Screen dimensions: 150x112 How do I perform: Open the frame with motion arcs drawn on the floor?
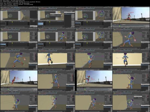click(x=94, y=101)
